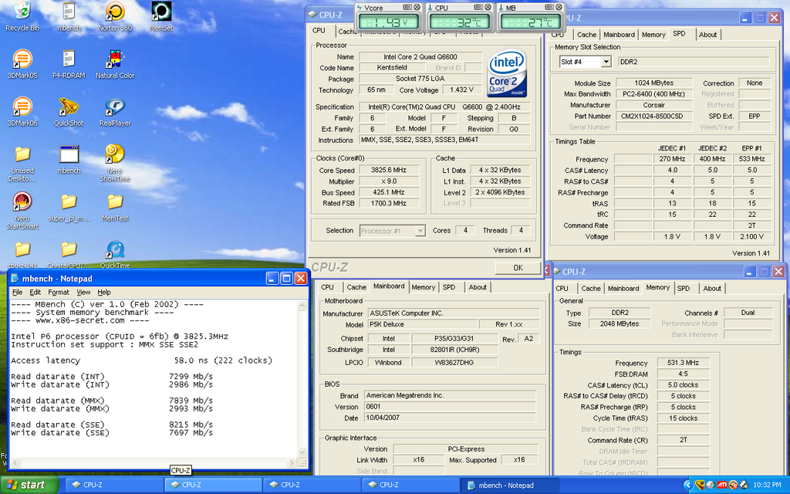The image size is (790, 494).
Task: Launch Nero StartSmart desktop shortcut
Action: (x=22, y=211)
